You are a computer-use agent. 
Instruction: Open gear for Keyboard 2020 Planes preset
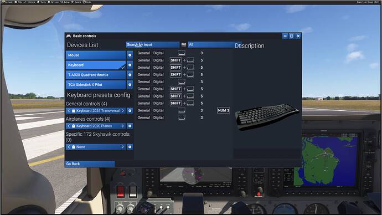[130, 126]
